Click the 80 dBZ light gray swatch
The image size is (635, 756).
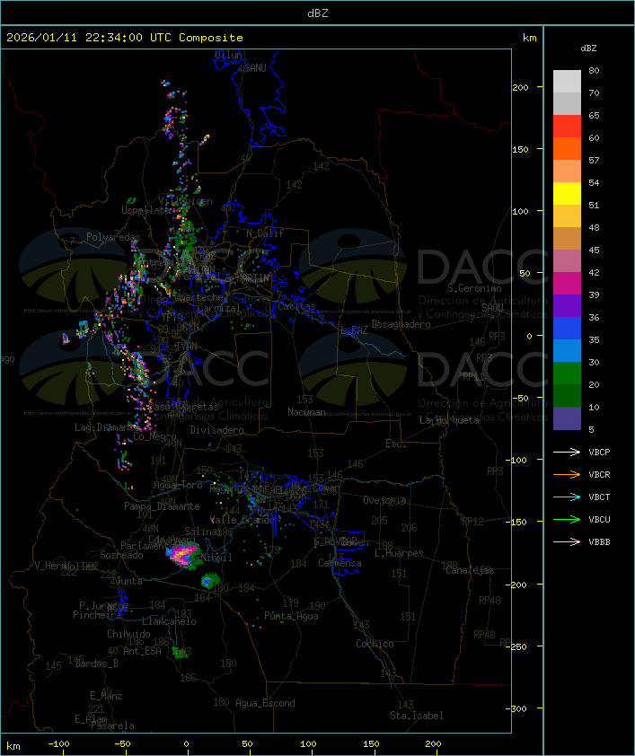(567, 81)
